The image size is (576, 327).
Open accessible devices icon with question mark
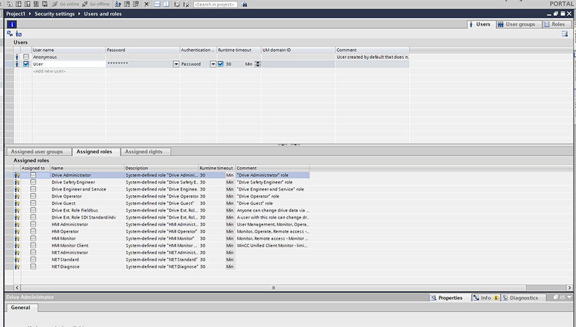tap(118, 4)
